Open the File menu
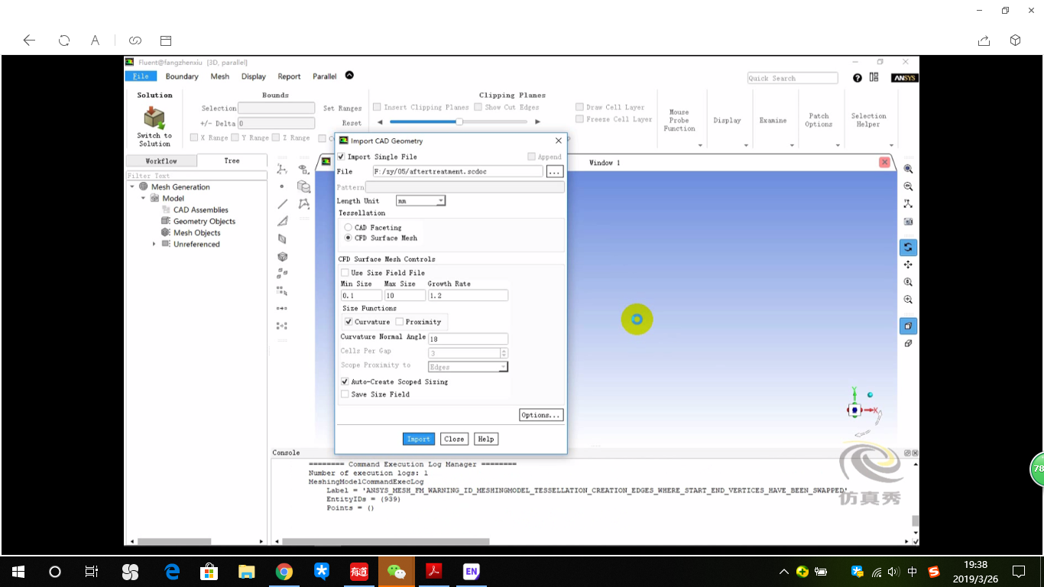 (141, 76)
